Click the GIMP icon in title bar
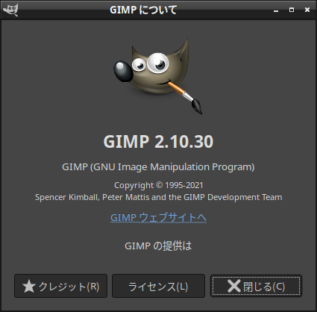Viewport: 317px width, 312px height. click(x=10, y=10)
